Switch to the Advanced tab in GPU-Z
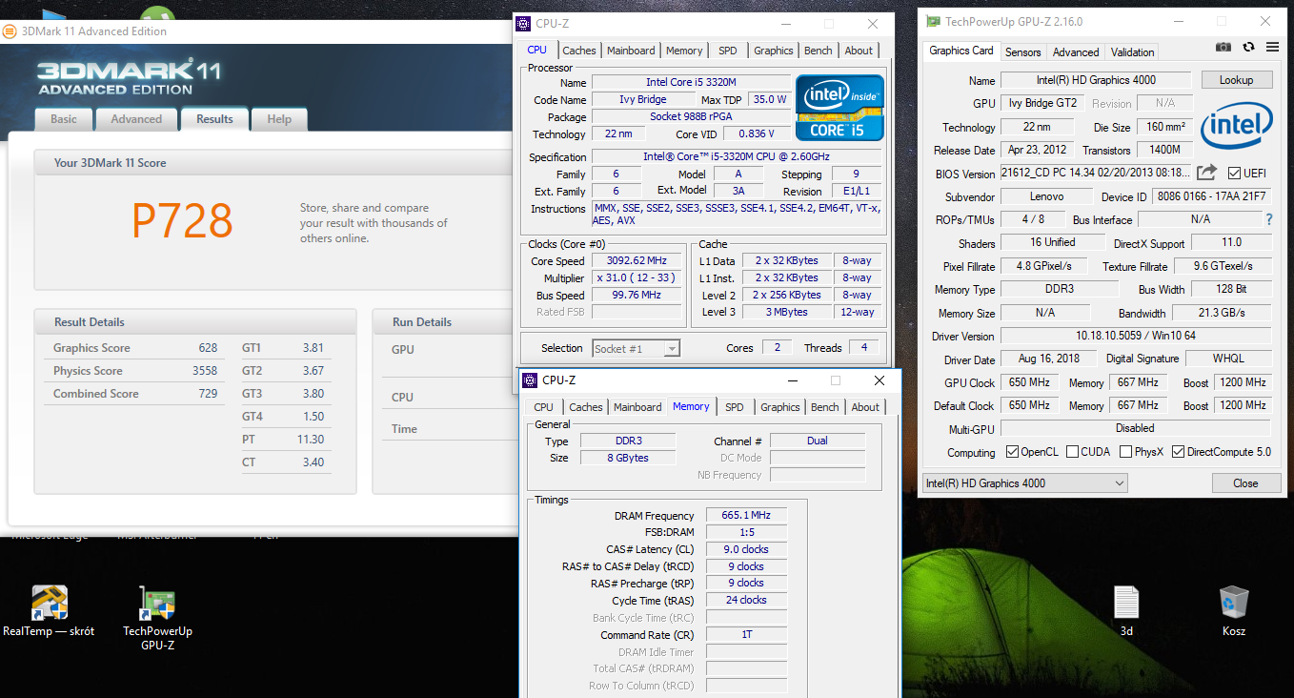 1076,52
